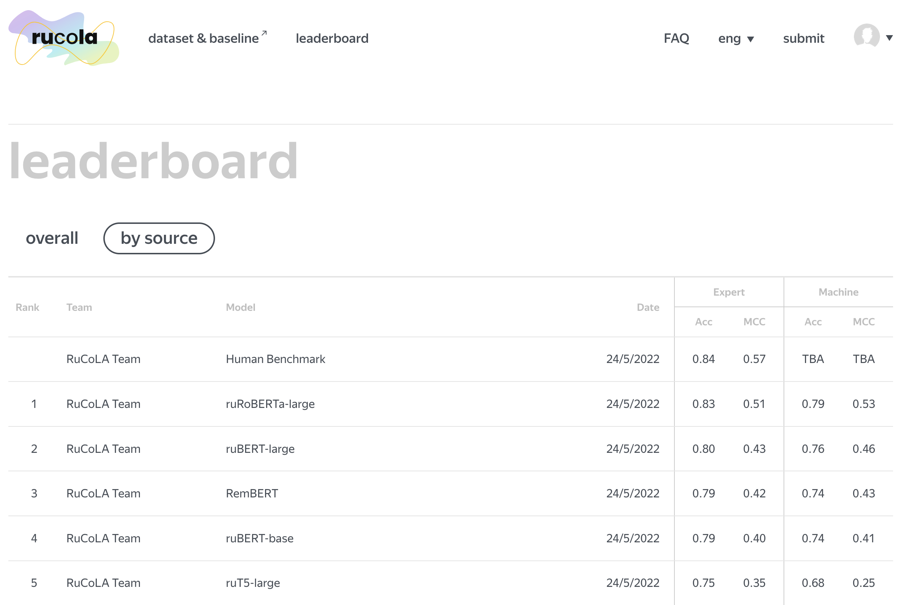
Task: Select the by source tab
Action: click(159, 238)
